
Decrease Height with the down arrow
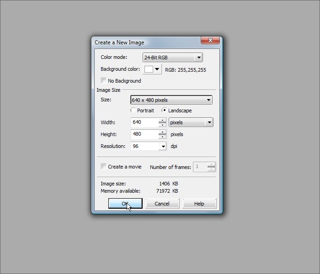pos(162,137)
